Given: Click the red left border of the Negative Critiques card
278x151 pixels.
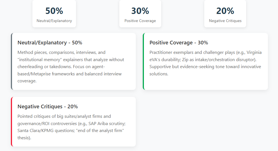Looking at the screenshot, I should click(x=12, y=122).
